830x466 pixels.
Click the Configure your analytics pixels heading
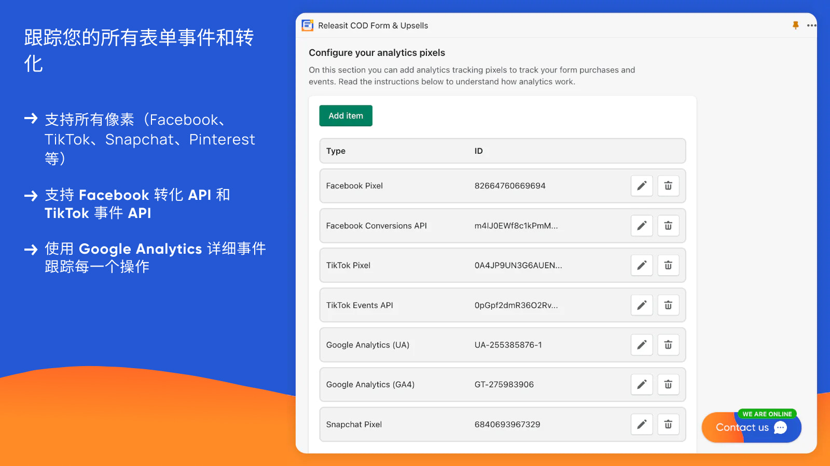pos(377,53)
